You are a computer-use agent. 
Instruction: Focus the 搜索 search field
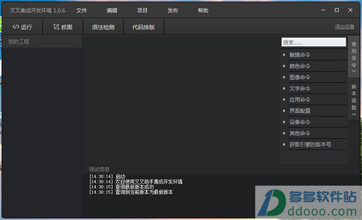[314, 42]
